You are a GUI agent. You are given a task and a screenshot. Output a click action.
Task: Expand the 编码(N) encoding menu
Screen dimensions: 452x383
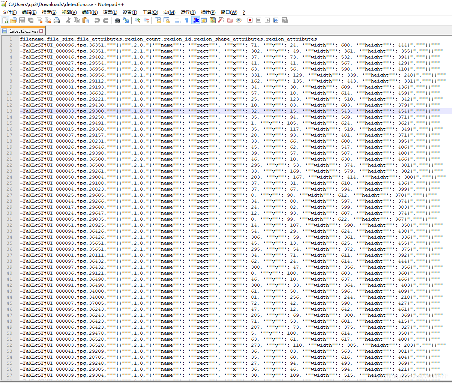[90, 12]
